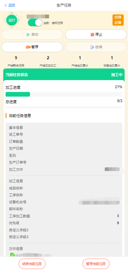The image size is (128, 271).
Task: Select the 产线剩余任务 count of 9
Action: (x=16, y=58)
